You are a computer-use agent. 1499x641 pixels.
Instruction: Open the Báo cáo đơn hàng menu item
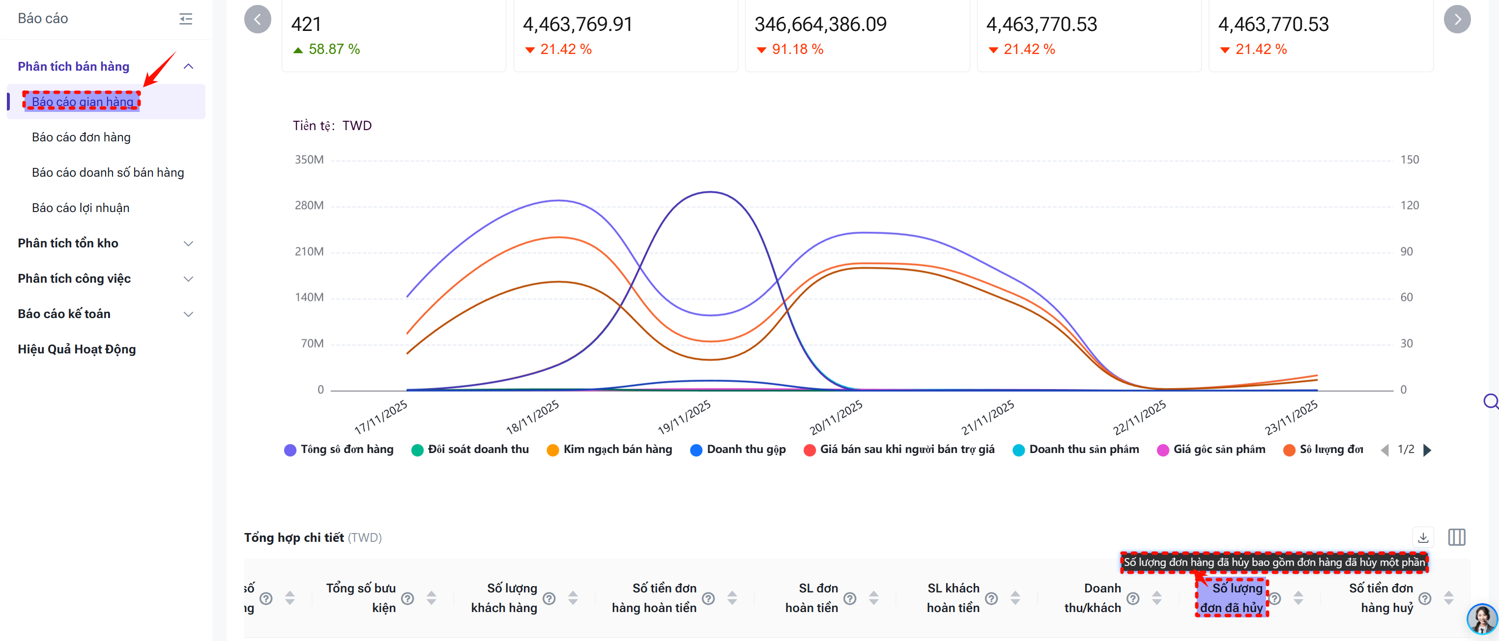[x=81, y=137]
